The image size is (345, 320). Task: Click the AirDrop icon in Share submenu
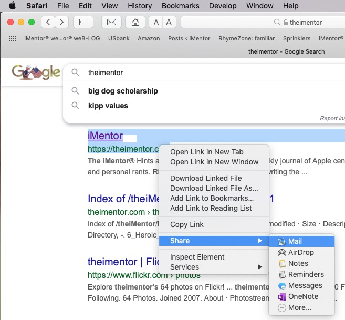coord(282,253)
